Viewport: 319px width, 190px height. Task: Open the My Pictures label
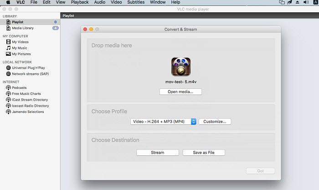[21, 54]
